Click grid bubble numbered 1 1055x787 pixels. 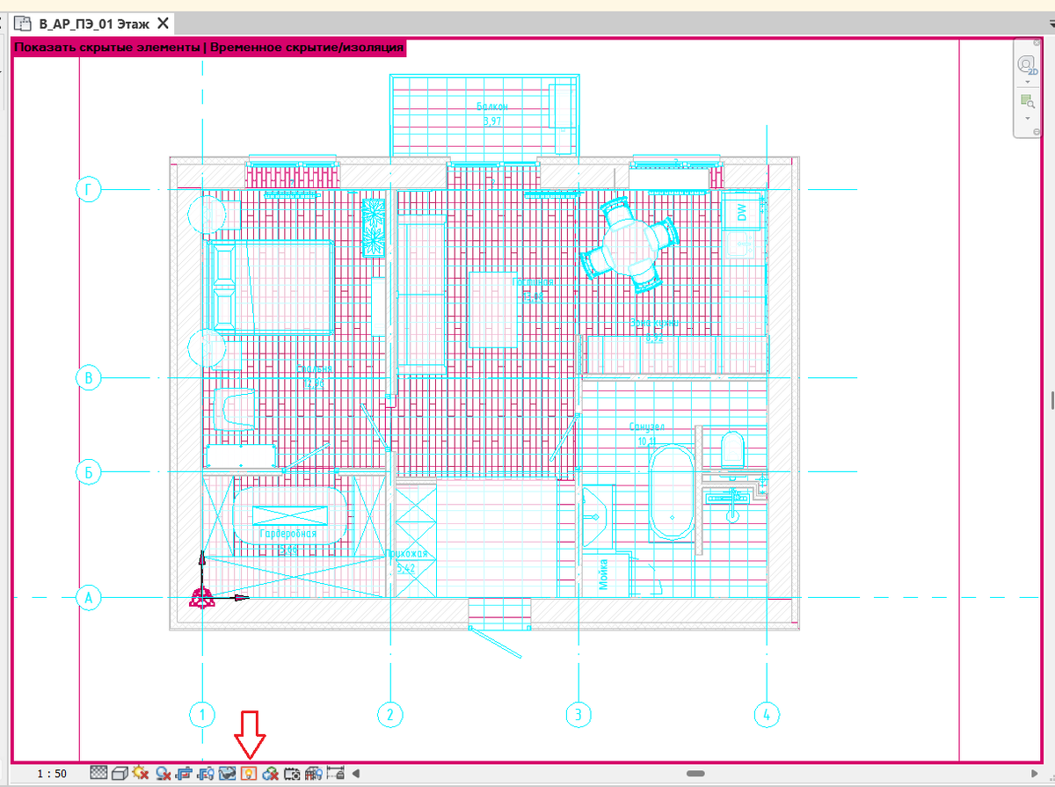coord(202,714)
